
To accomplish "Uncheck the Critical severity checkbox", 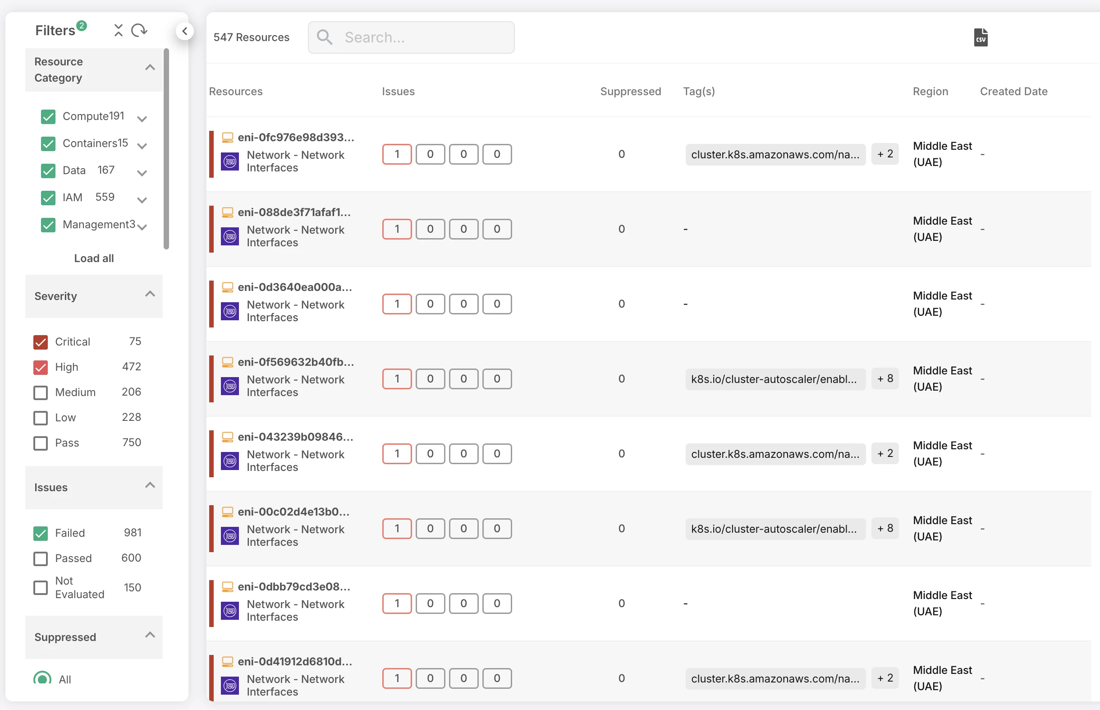I will pos(41,342).
